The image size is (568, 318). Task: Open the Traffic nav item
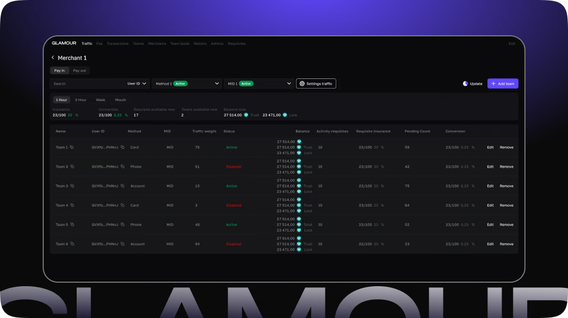87,44
